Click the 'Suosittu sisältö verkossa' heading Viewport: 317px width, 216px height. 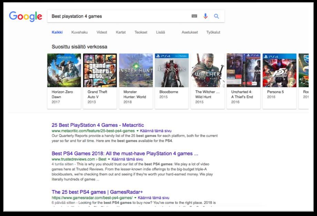pyautogui.click(x=79, y=47)
